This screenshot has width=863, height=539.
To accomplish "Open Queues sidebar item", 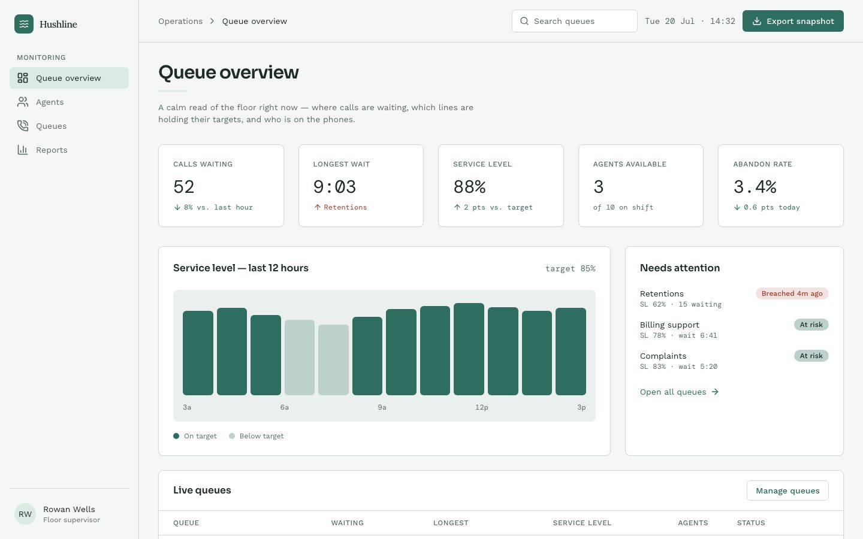I will (69, 126).
